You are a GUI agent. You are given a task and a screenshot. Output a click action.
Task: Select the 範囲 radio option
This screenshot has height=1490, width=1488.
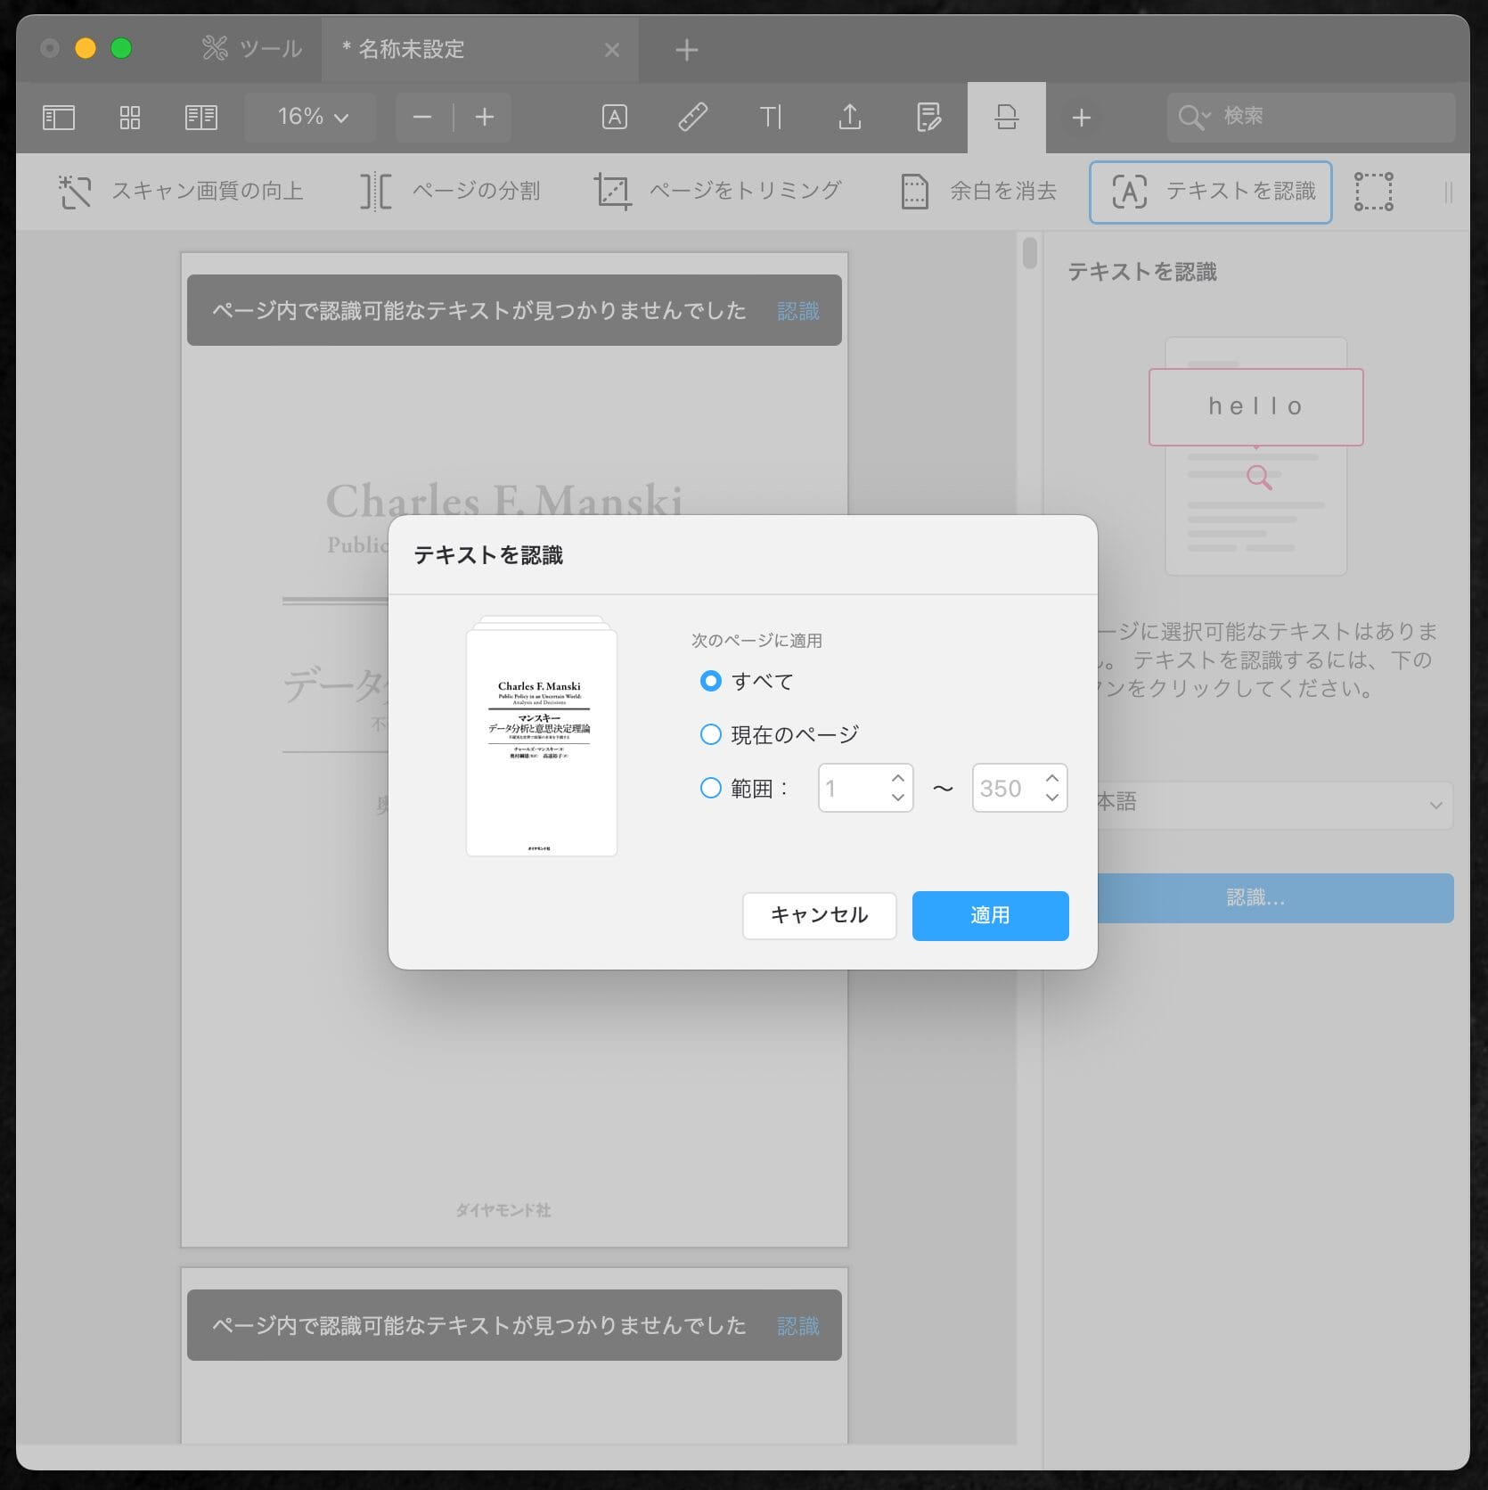click(710, 789)
